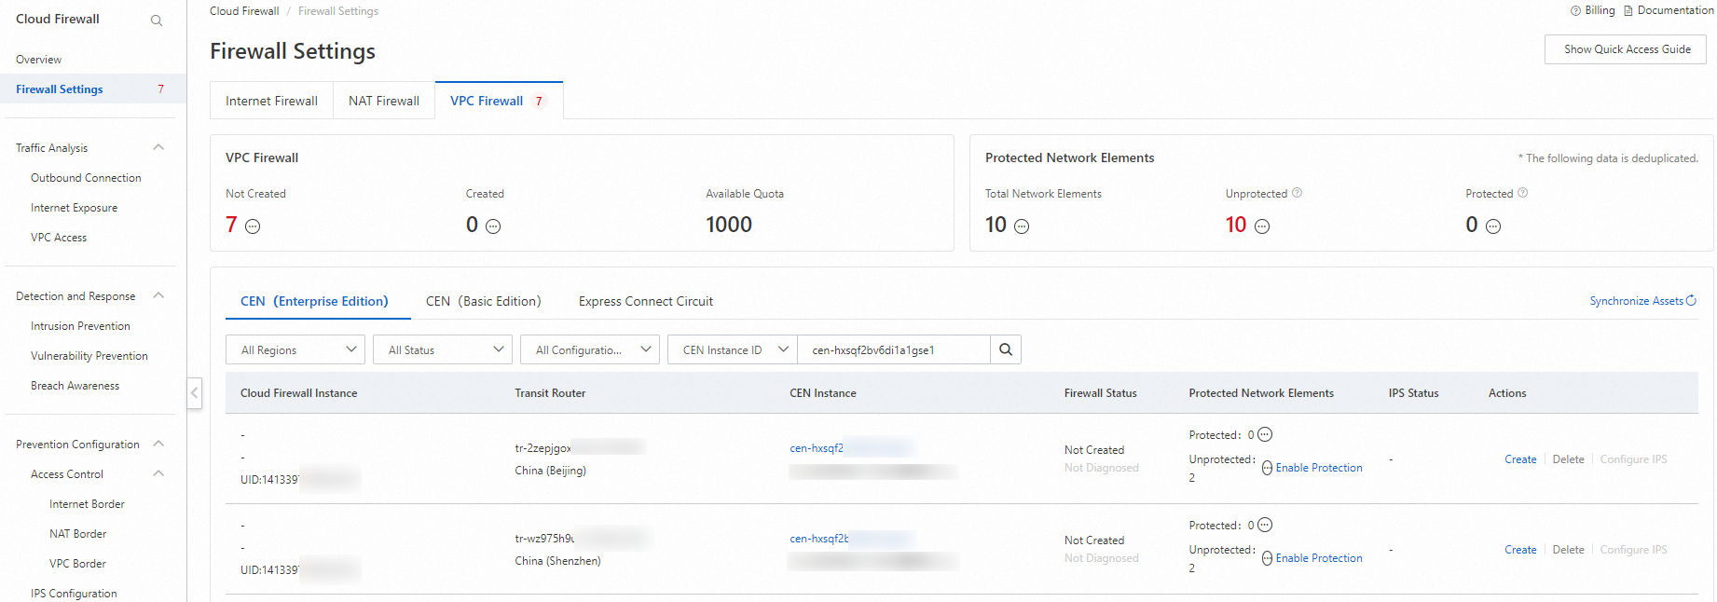Image resolution: width=1717 pixels, height=602 pixels.
Task: Click Enable Protection for Beijing transit router
Action: [x=1318, y=468]
